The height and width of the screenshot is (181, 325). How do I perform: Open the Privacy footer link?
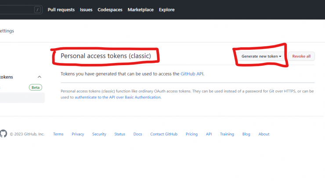click(x=78, y=134)
